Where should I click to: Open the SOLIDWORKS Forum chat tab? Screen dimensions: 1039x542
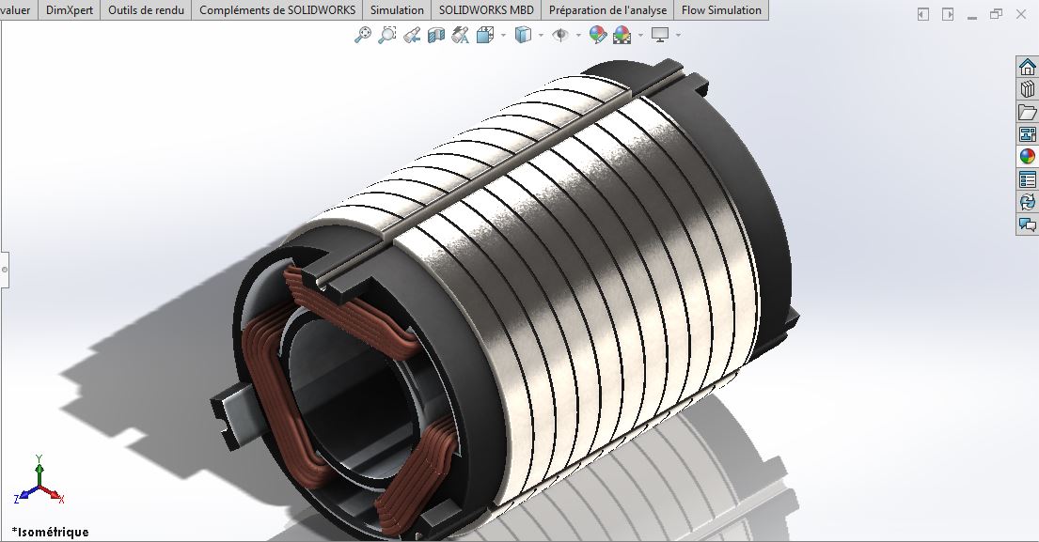click(x=1027, y=225)
